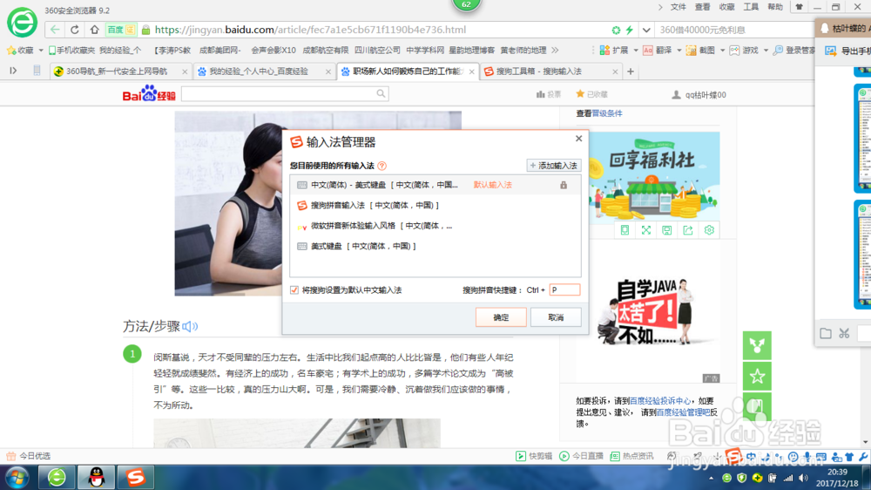The image size is (871, 490).
Task: Click the Sogou skin shirt icon
Action: [x=849, y=457]
